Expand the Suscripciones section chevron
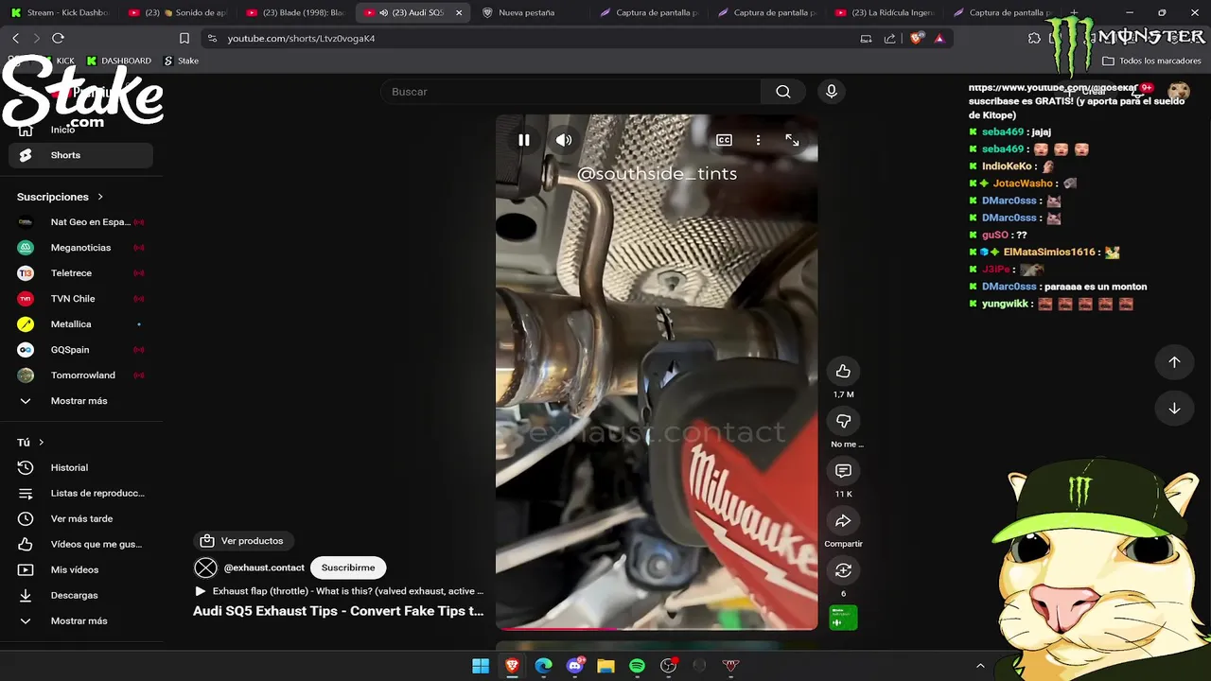The width and height of the screenshot is (1211, 681). click(100, 197)
